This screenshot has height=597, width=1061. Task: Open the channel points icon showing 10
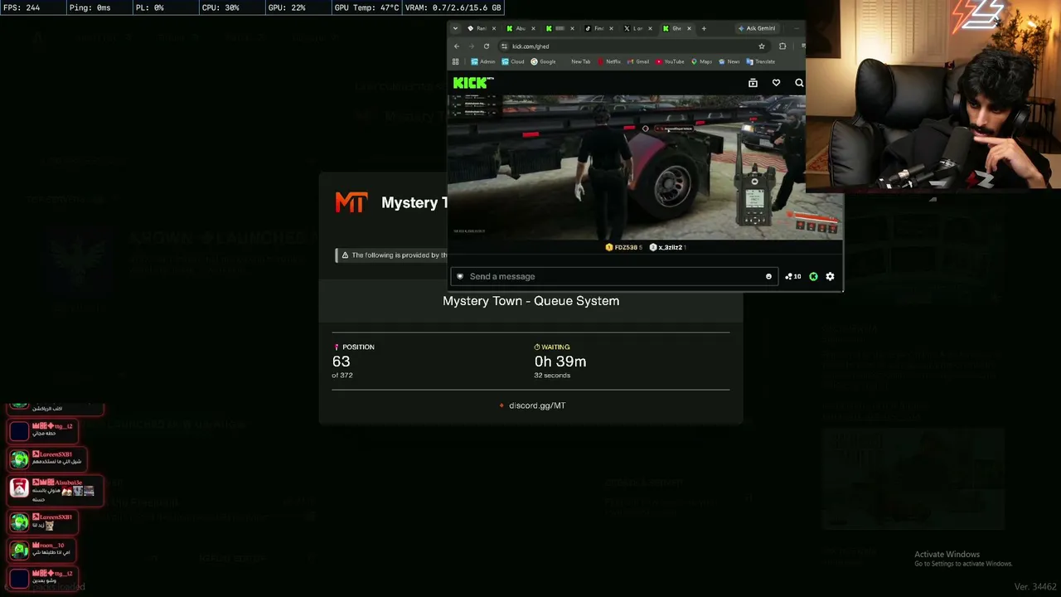793,276
